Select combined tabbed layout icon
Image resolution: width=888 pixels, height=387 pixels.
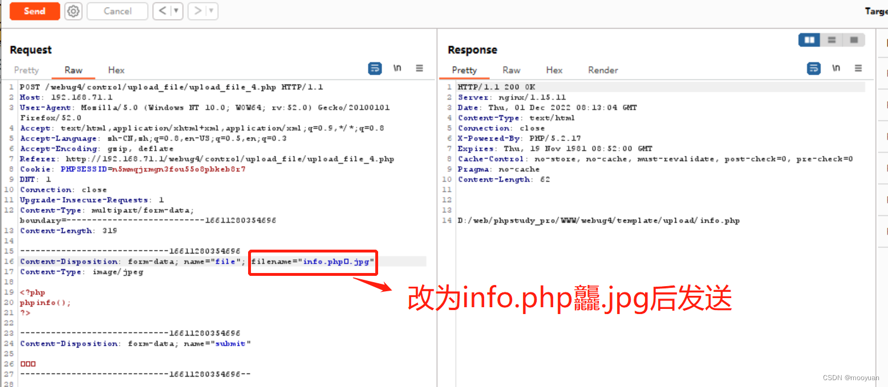[854, 40]
